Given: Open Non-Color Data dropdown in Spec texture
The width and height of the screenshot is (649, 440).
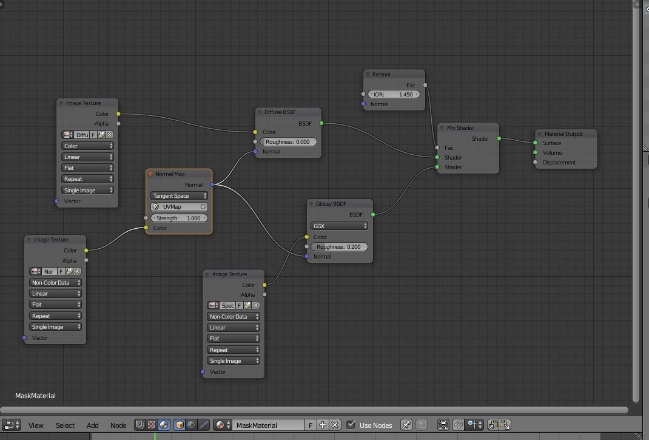Looking at the screenshot, I should pyautogui.click(x=234, y=317).
